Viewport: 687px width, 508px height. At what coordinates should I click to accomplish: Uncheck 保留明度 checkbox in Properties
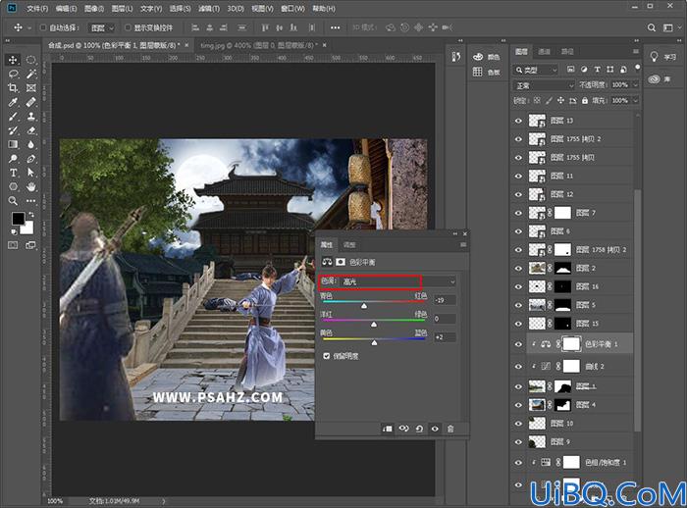click(x=327, y=356)
